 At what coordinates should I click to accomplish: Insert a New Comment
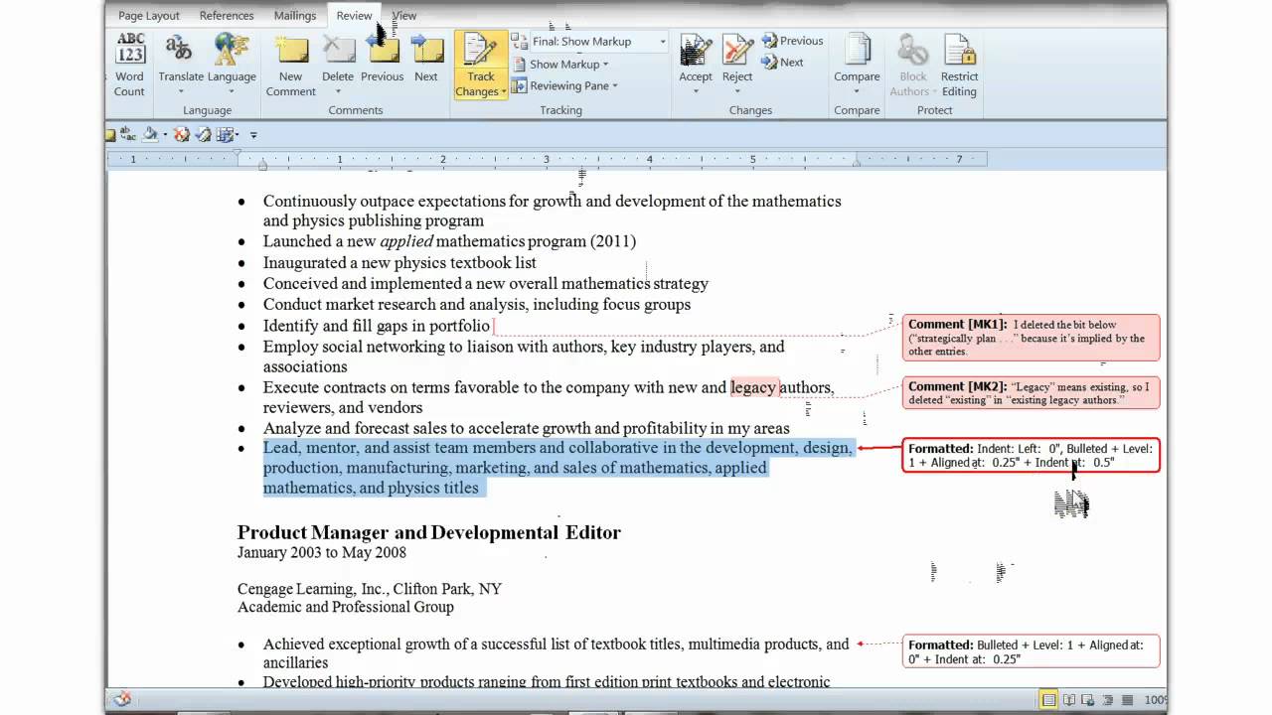point(290,66)
